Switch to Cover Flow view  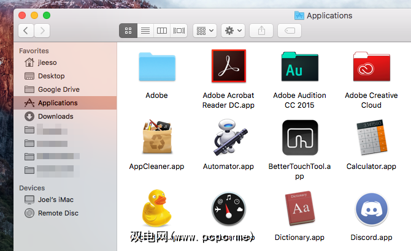179,31
